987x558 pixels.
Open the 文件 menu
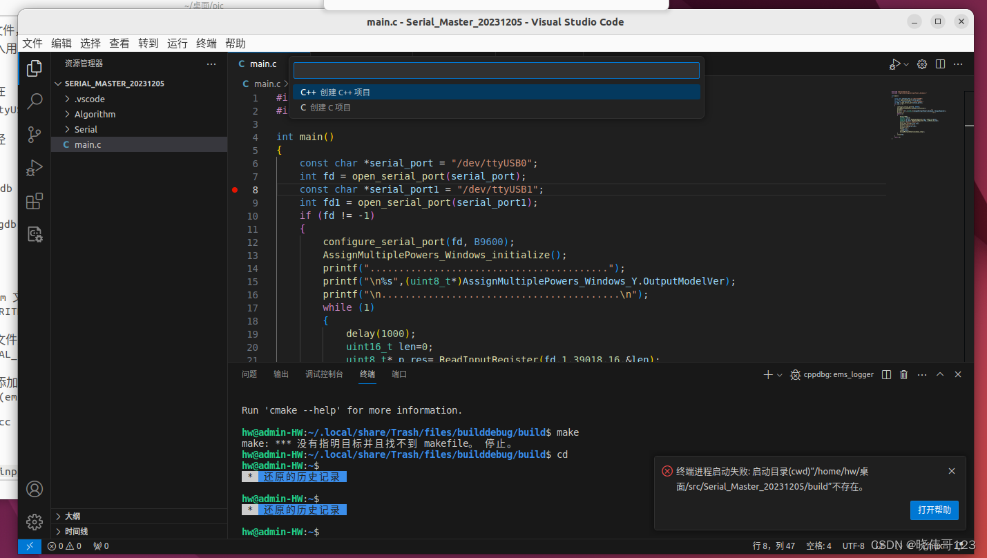(x=32, y=44)
